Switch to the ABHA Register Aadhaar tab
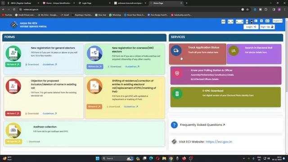 (x=23, y=3)
